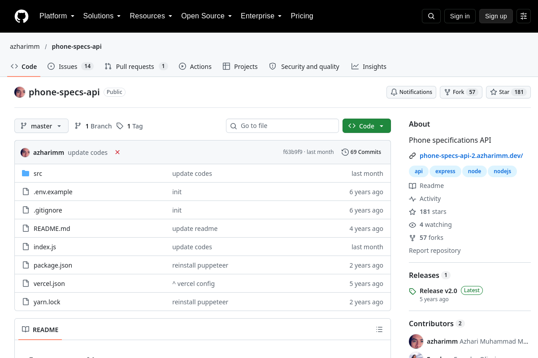Fork this repository
The height and width of the screenshot is (358, 538).
461,92
